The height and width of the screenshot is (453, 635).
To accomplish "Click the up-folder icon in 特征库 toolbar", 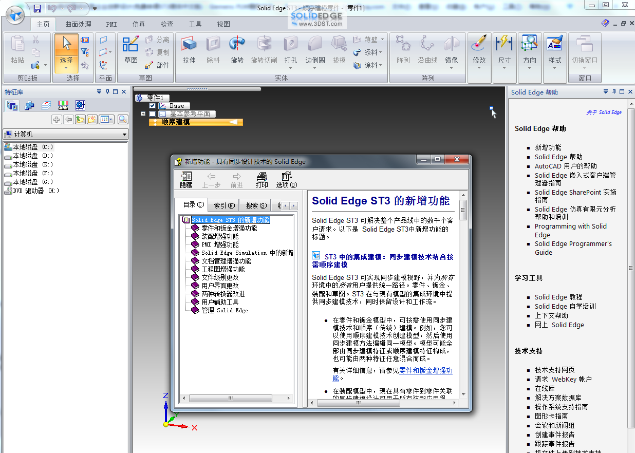I will click(x=80, y=120).
